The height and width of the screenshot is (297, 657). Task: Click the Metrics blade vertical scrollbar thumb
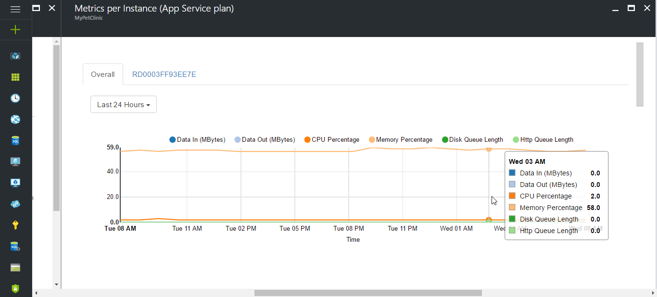pyautogui.click(x=640, y=74)
